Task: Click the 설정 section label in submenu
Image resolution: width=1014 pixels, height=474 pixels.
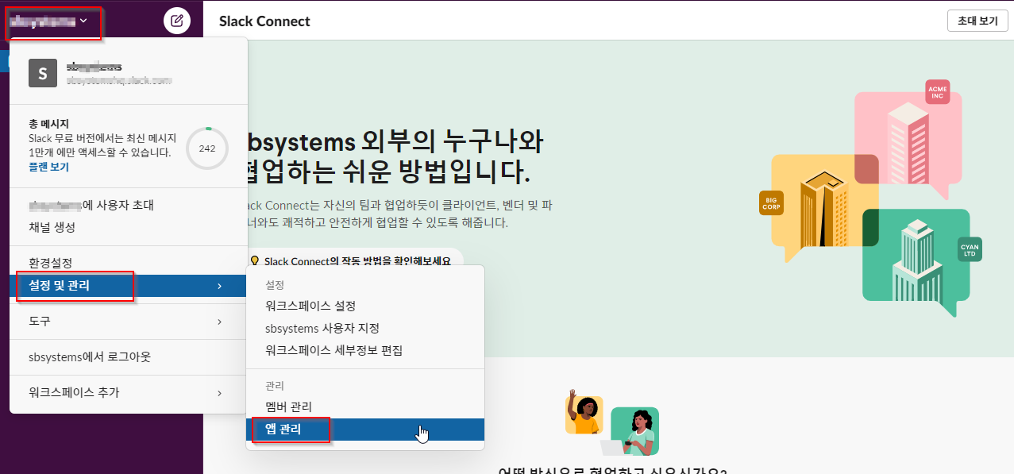Action: point(275,284)
